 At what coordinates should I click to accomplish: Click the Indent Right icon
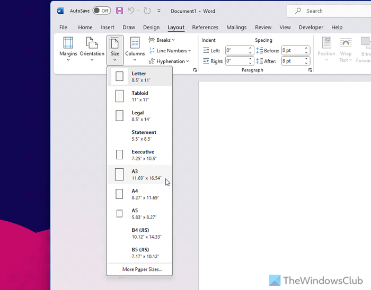pyautogui.click(x=206, y=61)
